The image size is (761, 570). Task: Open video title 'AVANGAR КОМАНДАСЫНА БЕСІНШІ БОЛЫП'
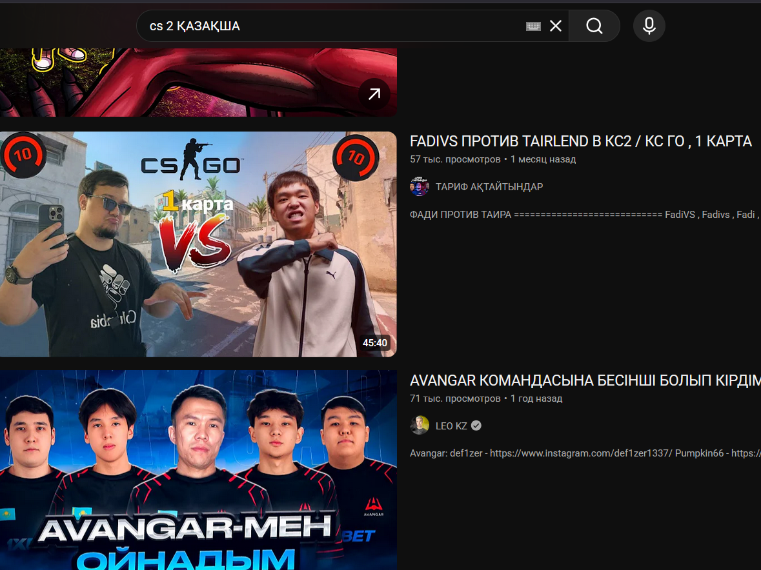click(x=585, y=380)
